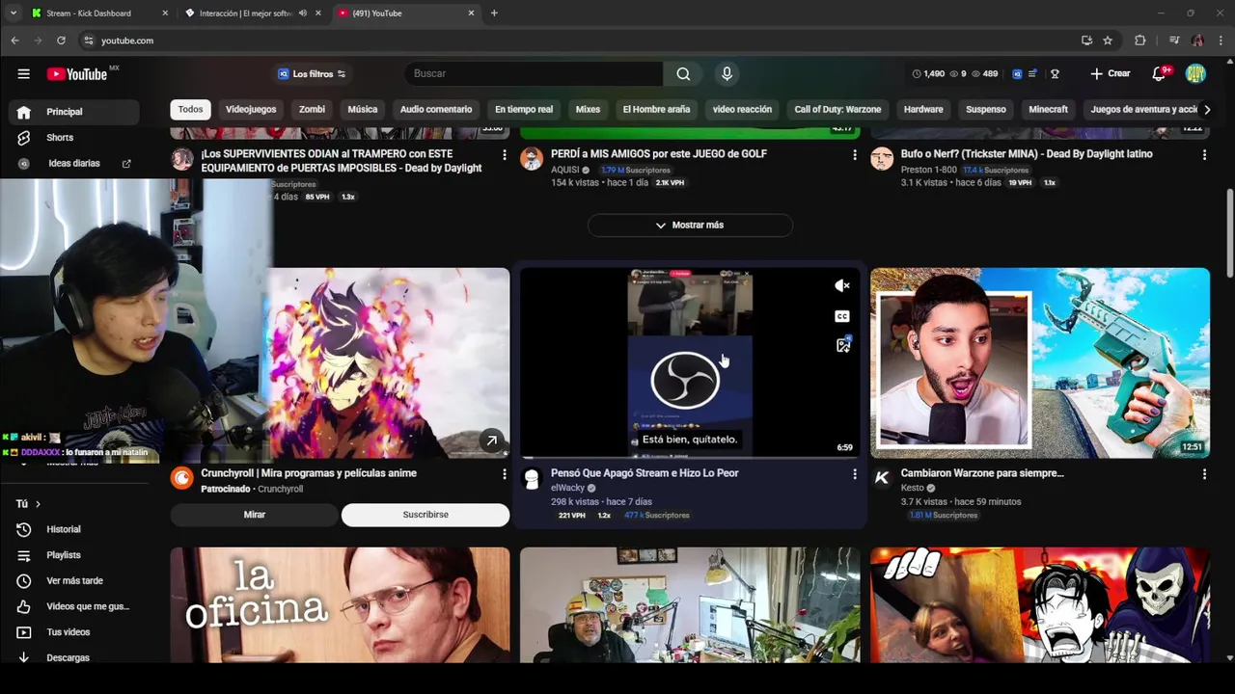Select the Minecraft filter chip
Viewport: 1235px width, 694px height.
tap(1048, 110)
